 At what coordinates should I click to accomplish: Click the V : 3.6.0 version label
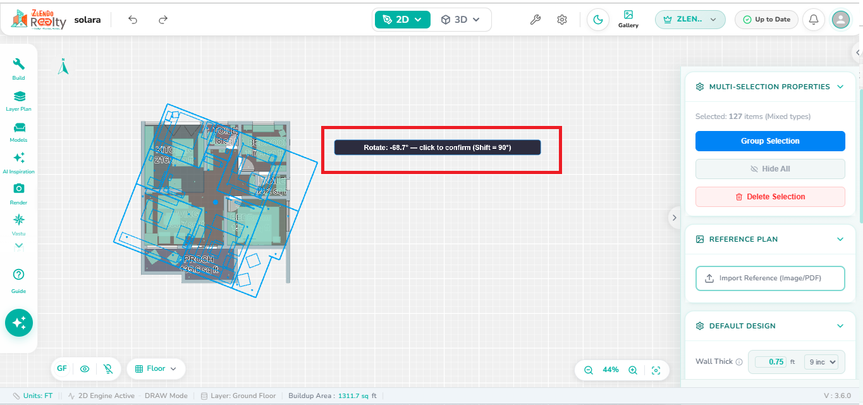pos(838,396)
